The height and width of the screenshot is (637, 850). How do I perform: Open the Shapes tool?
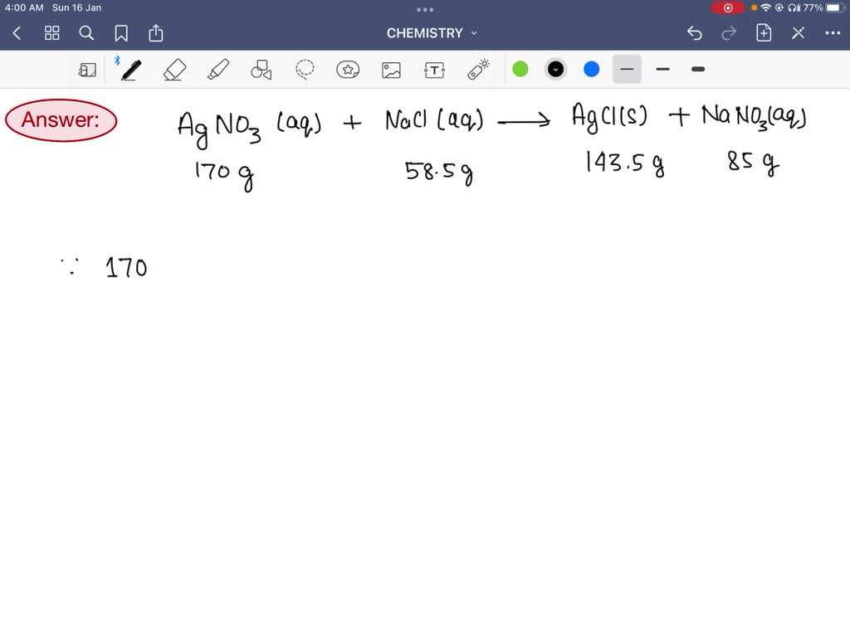(261, 70)
